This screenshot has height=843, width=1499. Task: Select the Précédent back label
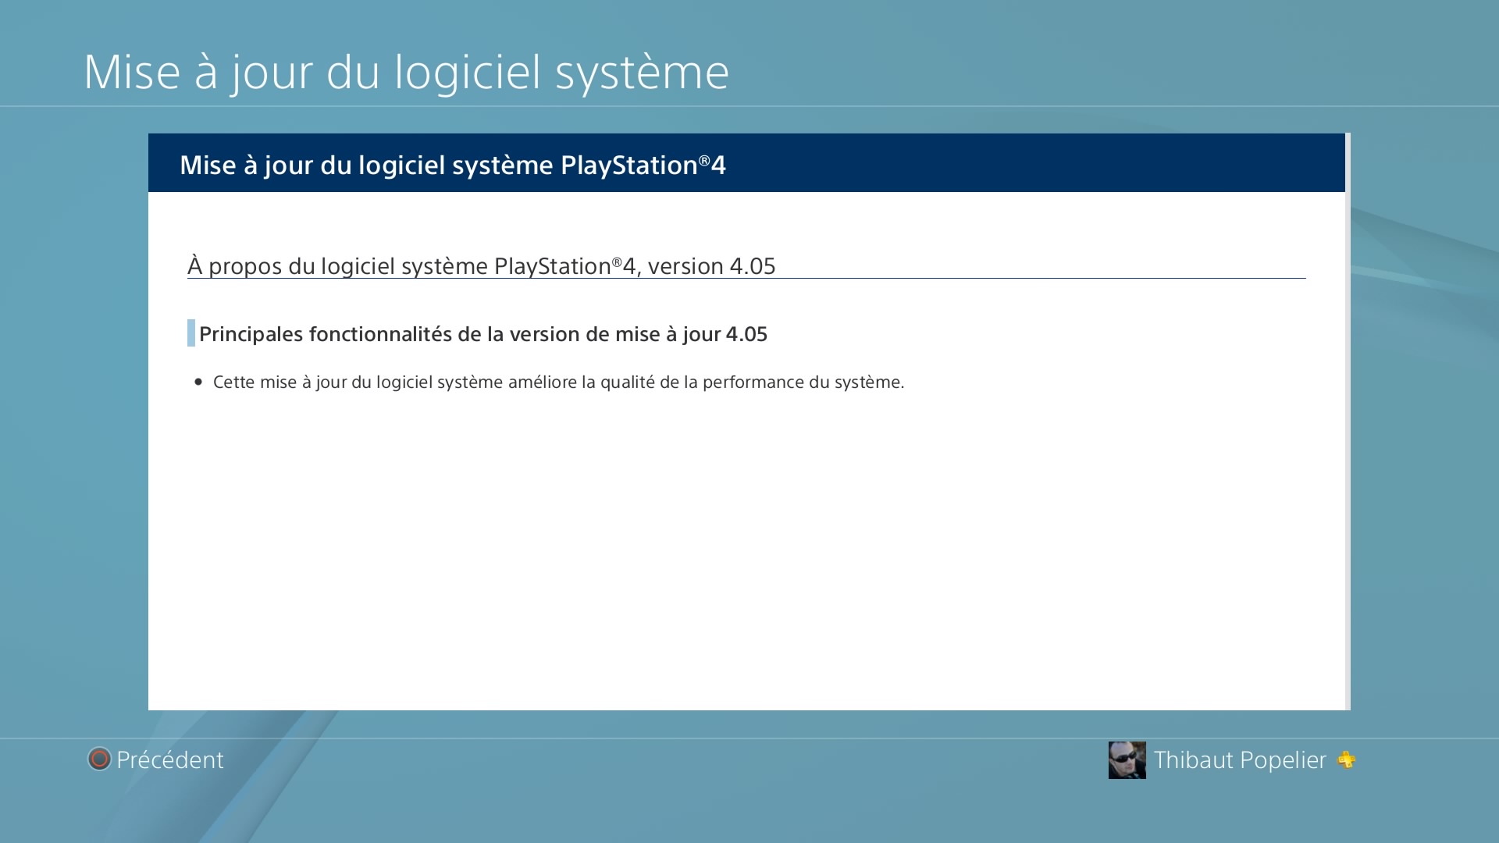click(x=170, y=759)
